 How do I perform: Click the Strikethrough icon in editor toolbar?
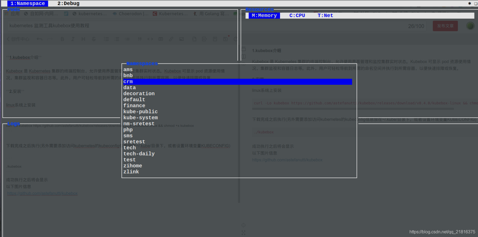(x=94, y=39)
